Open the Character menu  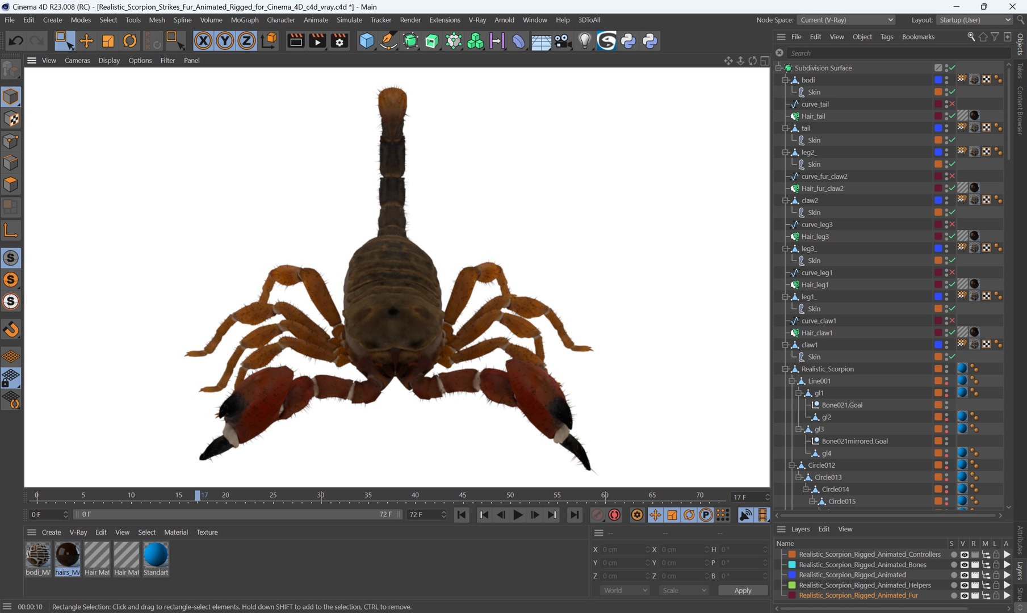tap(281, 20)
